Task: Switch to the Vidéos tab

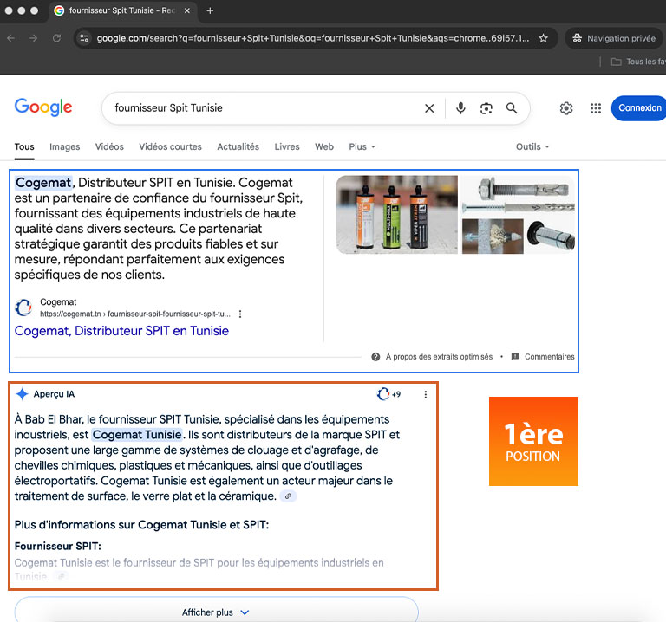Action: tap(109, 146)
